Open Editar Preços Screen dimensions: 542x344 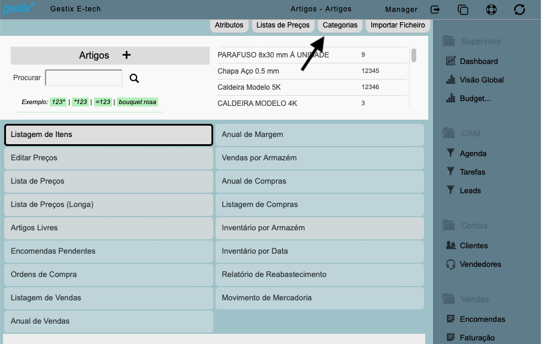pos(108,158)
